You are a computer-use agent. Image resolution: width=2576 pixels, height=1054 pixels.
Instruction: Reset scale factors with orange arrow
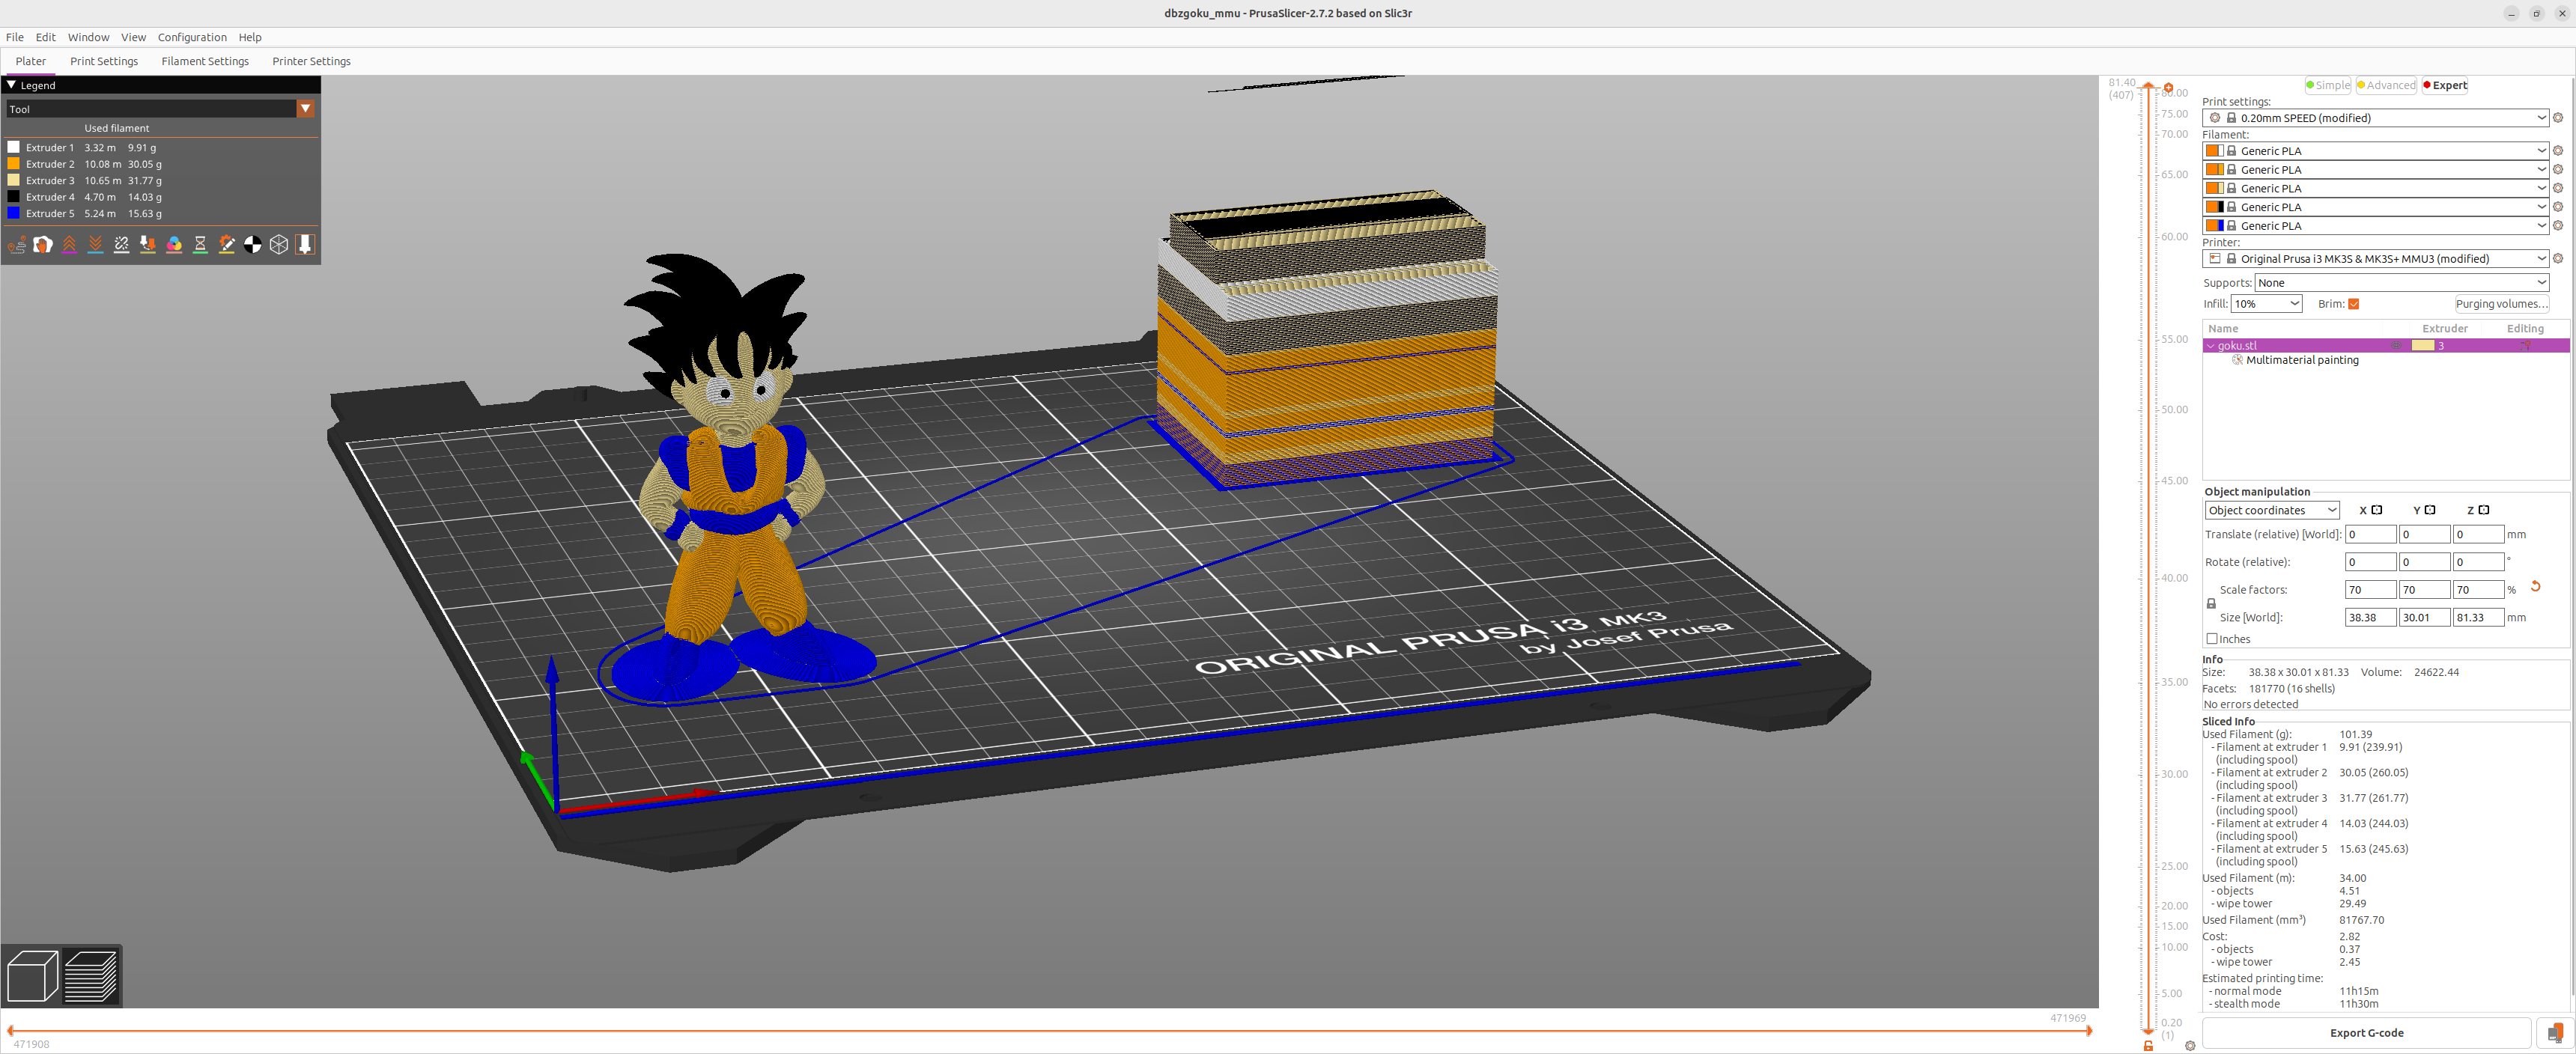coord(2535,587)
